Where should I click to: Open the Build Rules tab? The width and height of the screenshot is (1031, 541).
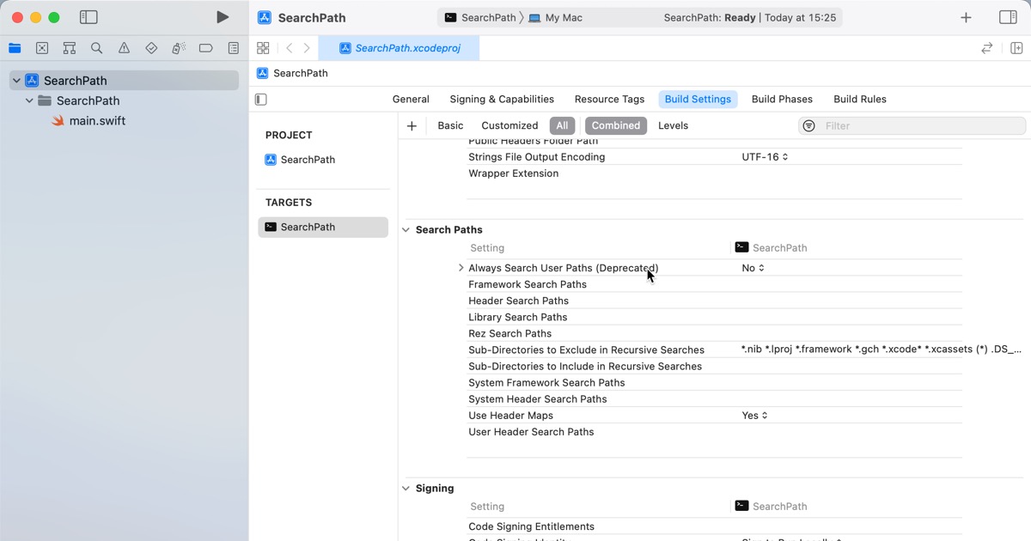[x=860, y=100]
